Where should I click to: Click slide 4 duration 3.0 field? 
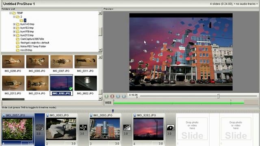click(x=158, y=144)
